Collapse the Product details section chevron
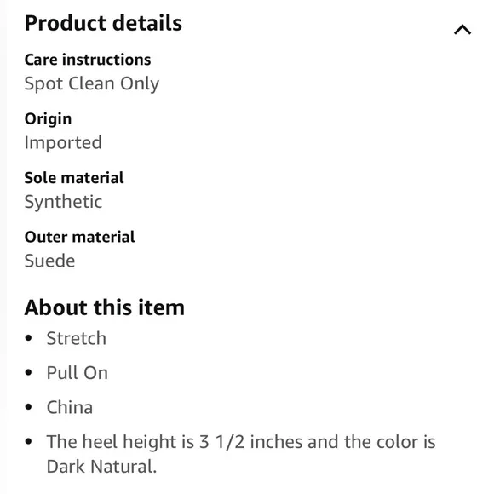494x494 pixels. point(462,30)
